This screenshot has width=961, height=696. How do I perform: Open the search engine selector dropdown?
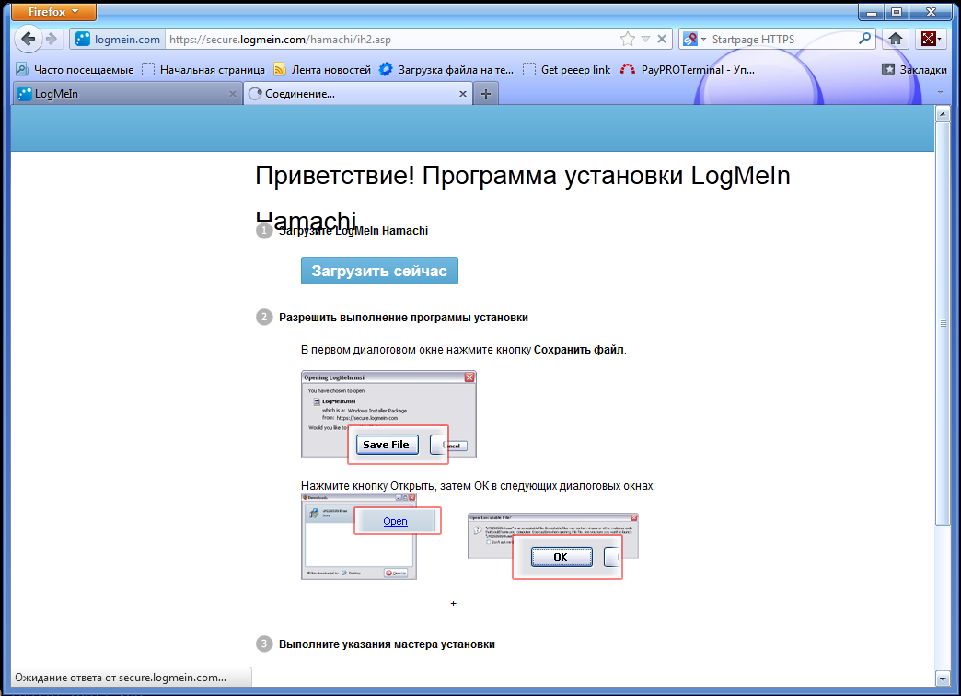[x=696, y=40]
